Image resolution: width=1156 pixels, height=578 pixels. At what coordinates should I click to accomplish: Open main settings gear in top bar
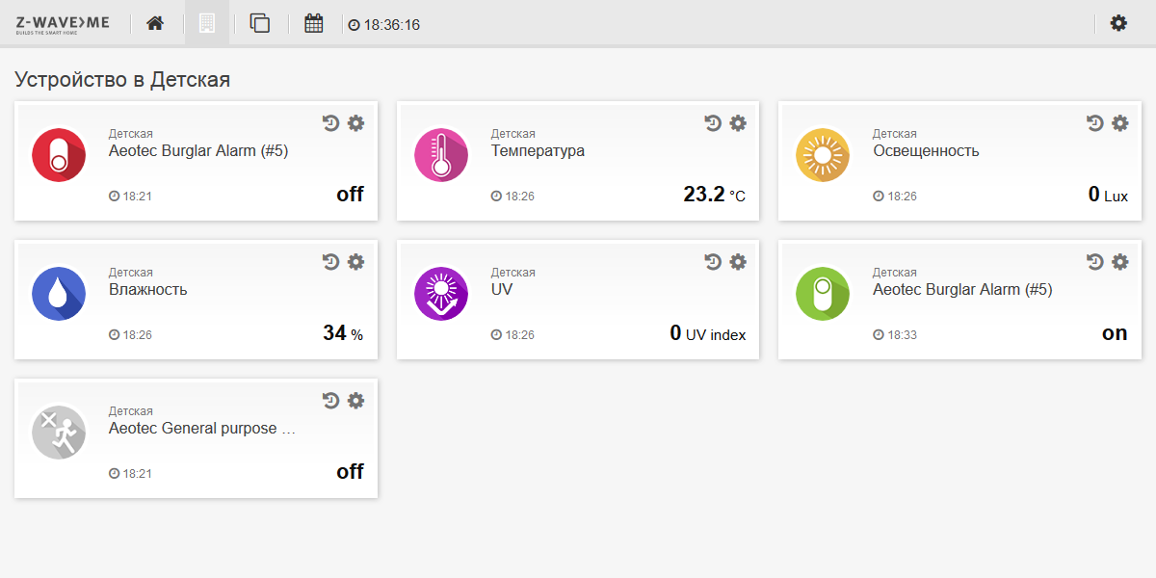point(1118,23)
